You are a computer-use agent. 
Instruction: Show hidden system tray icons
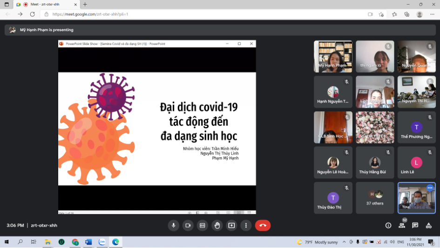point(344,242)
